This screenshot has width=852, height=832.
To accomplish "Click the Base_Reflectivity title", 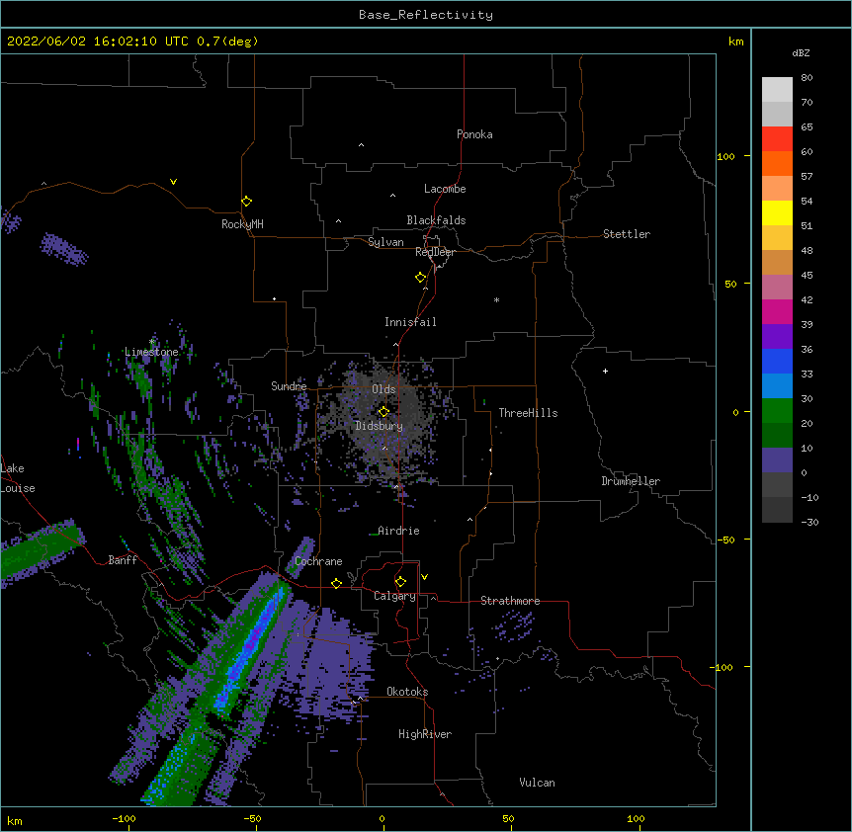I will click(426, 15).
